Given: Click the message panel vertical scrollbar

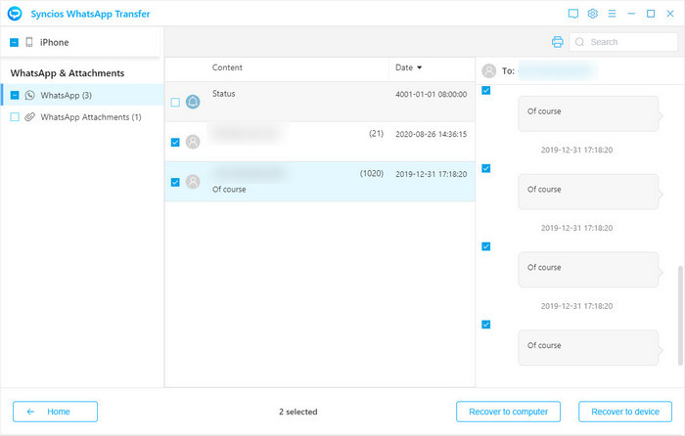Looking at the screenshot, I should 680,315.
